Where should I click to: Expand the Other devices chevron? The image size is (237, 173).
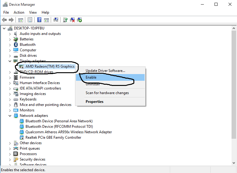[x=10, y=143]
